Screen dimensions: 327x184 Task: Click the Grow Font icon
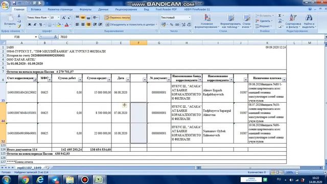pos(64,18)
